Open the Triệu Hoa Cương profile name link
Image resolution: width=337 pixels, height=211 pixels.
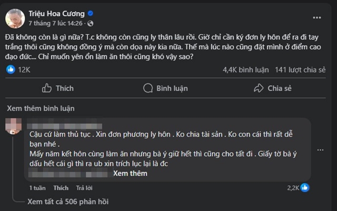click(x=57, y=13)
